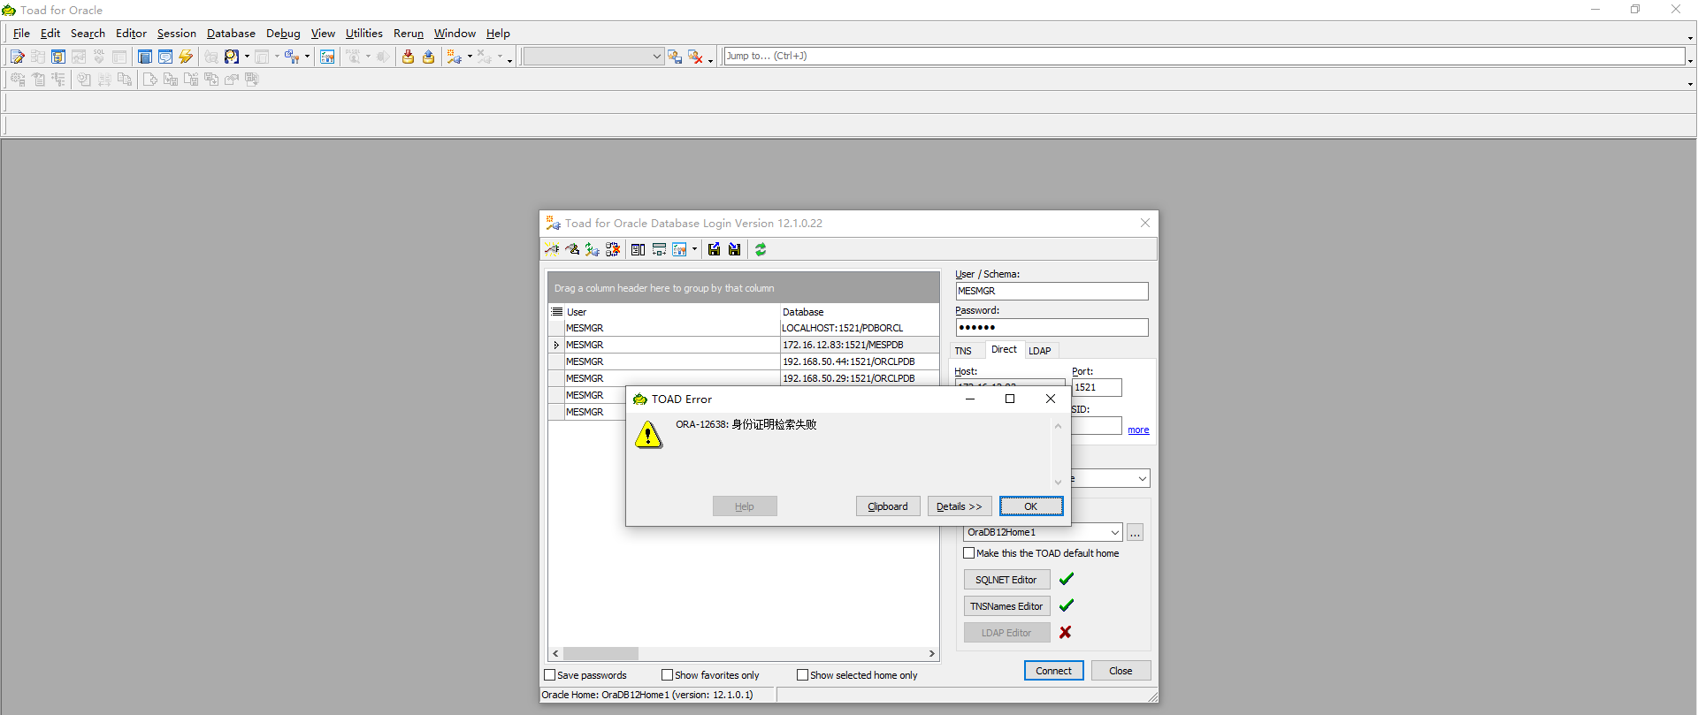Check Show favorites only
Screen dimensions: 1698x715
(x=668, y=675)
